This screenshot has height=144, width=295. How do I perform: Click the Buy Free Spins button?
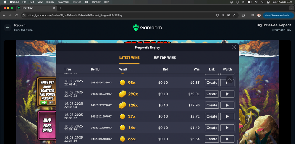47,125
